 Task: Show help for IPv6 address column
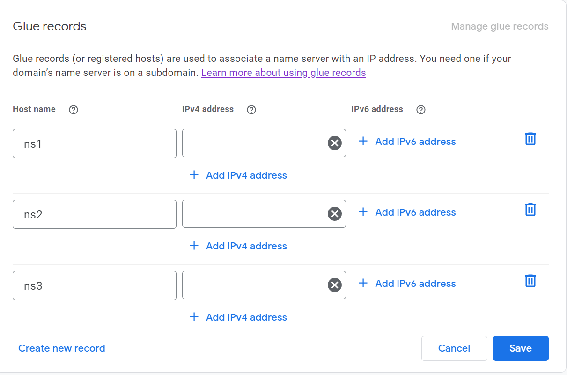pyautogui.click(x=421, y=110)
